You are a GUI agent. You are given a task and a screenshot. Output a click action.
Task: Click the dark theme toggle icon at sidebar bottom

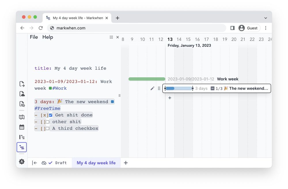(x=22, y=161)
